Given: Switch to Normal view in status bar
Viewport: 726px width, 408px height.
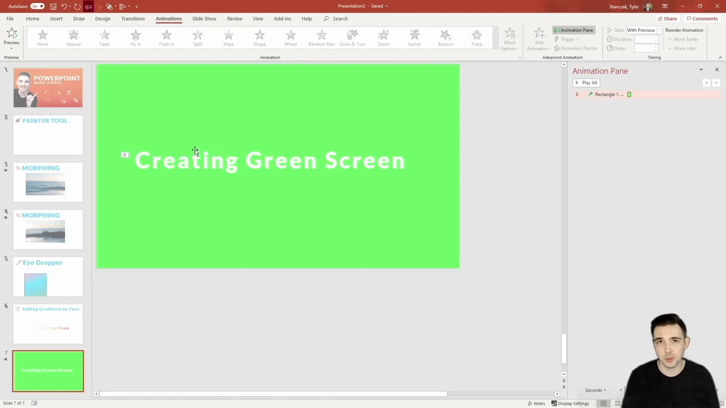Looking at the screenshot, I should [603, 403].
